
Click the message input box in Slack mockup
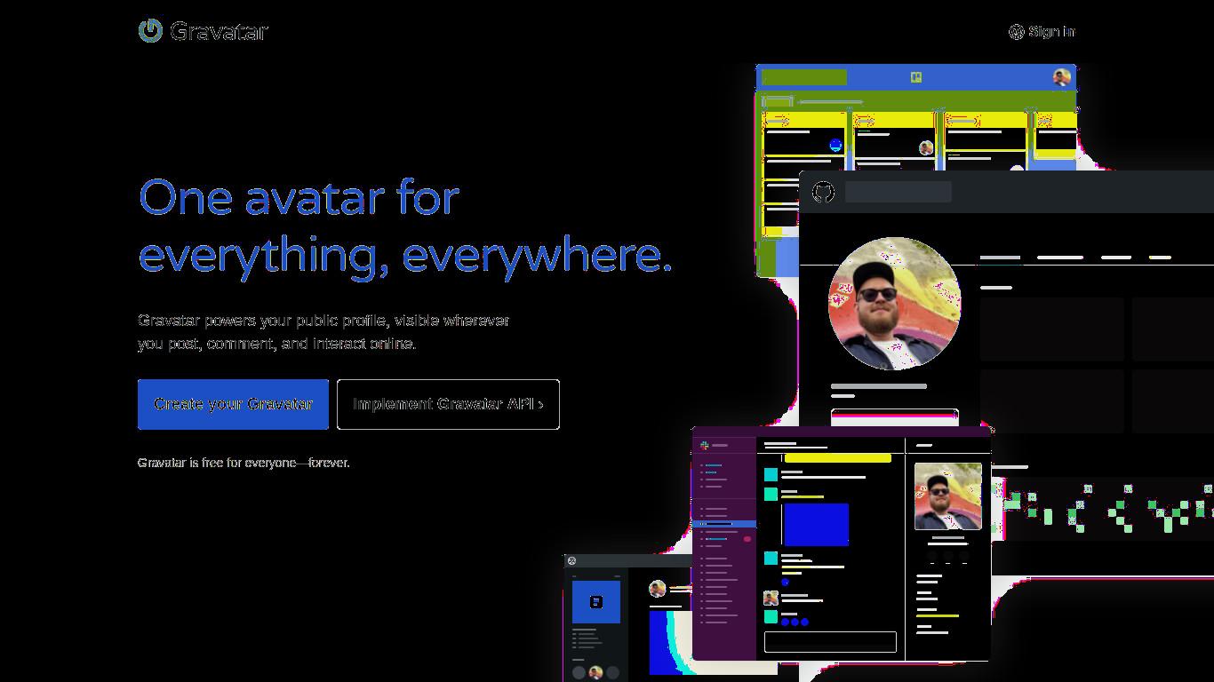(x=830, y=642)
